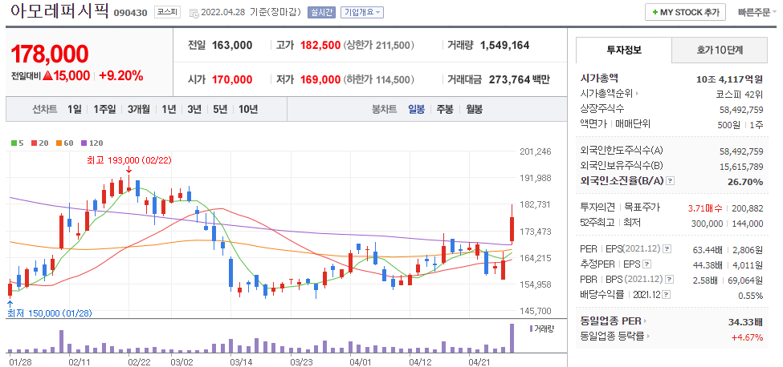783x367 pixels.
Task: Click the 시가 value 170,000
Action: pos(232,79)
